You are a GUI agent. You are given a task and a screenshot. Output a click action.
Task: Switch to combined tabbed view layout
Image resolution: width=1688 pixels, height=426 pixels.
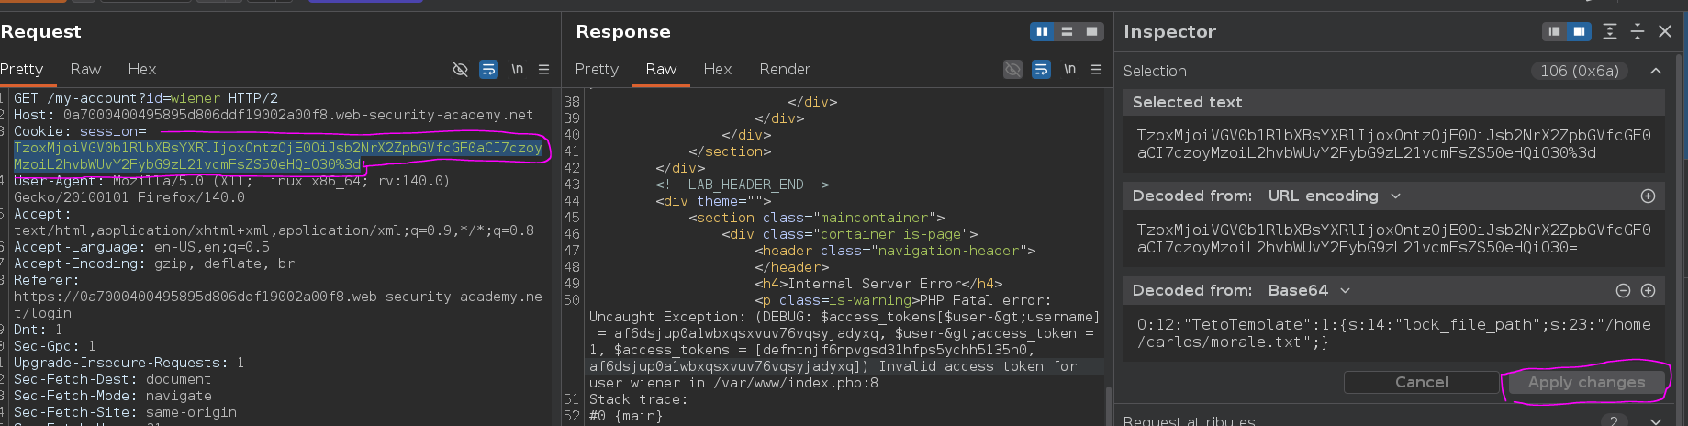pos(1091,31)
